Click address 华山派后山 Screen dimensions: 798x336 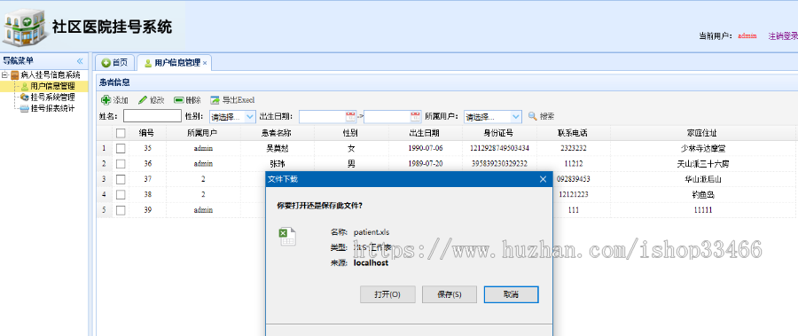coord(702,179)
